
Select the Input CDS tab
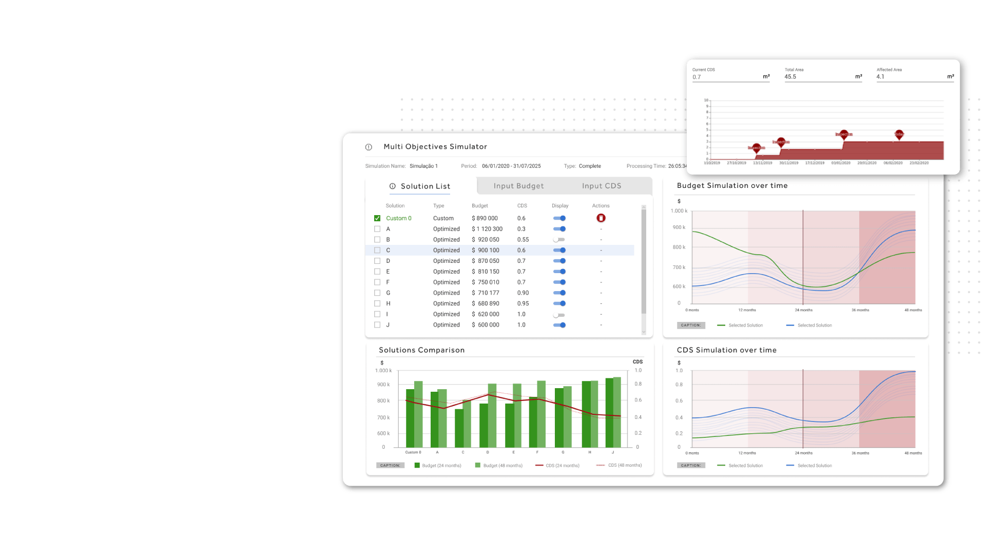(x=601, y=186)
